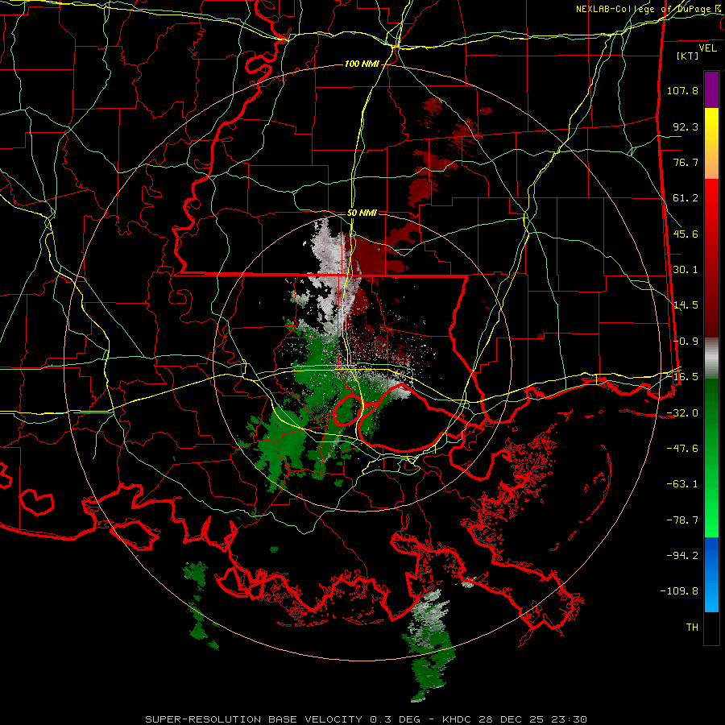The height and width of the screenshot is (725, 725).
Task: Click the 76.7 velocity scale value
Action: point(686,162)
